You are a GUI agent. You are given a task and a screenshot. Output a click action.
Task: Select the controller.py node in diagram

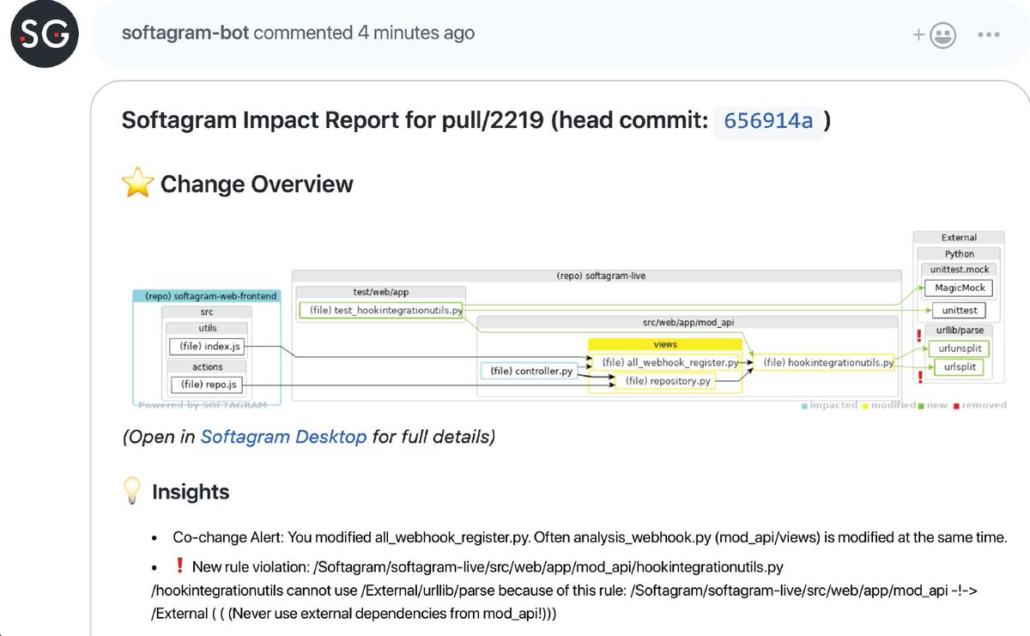(x=528, y=372)
